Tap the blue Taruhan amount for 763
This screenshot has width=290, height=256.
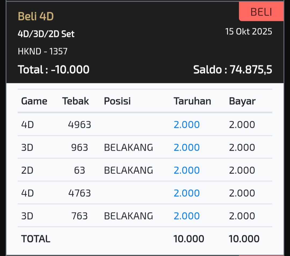pos(187,216)
